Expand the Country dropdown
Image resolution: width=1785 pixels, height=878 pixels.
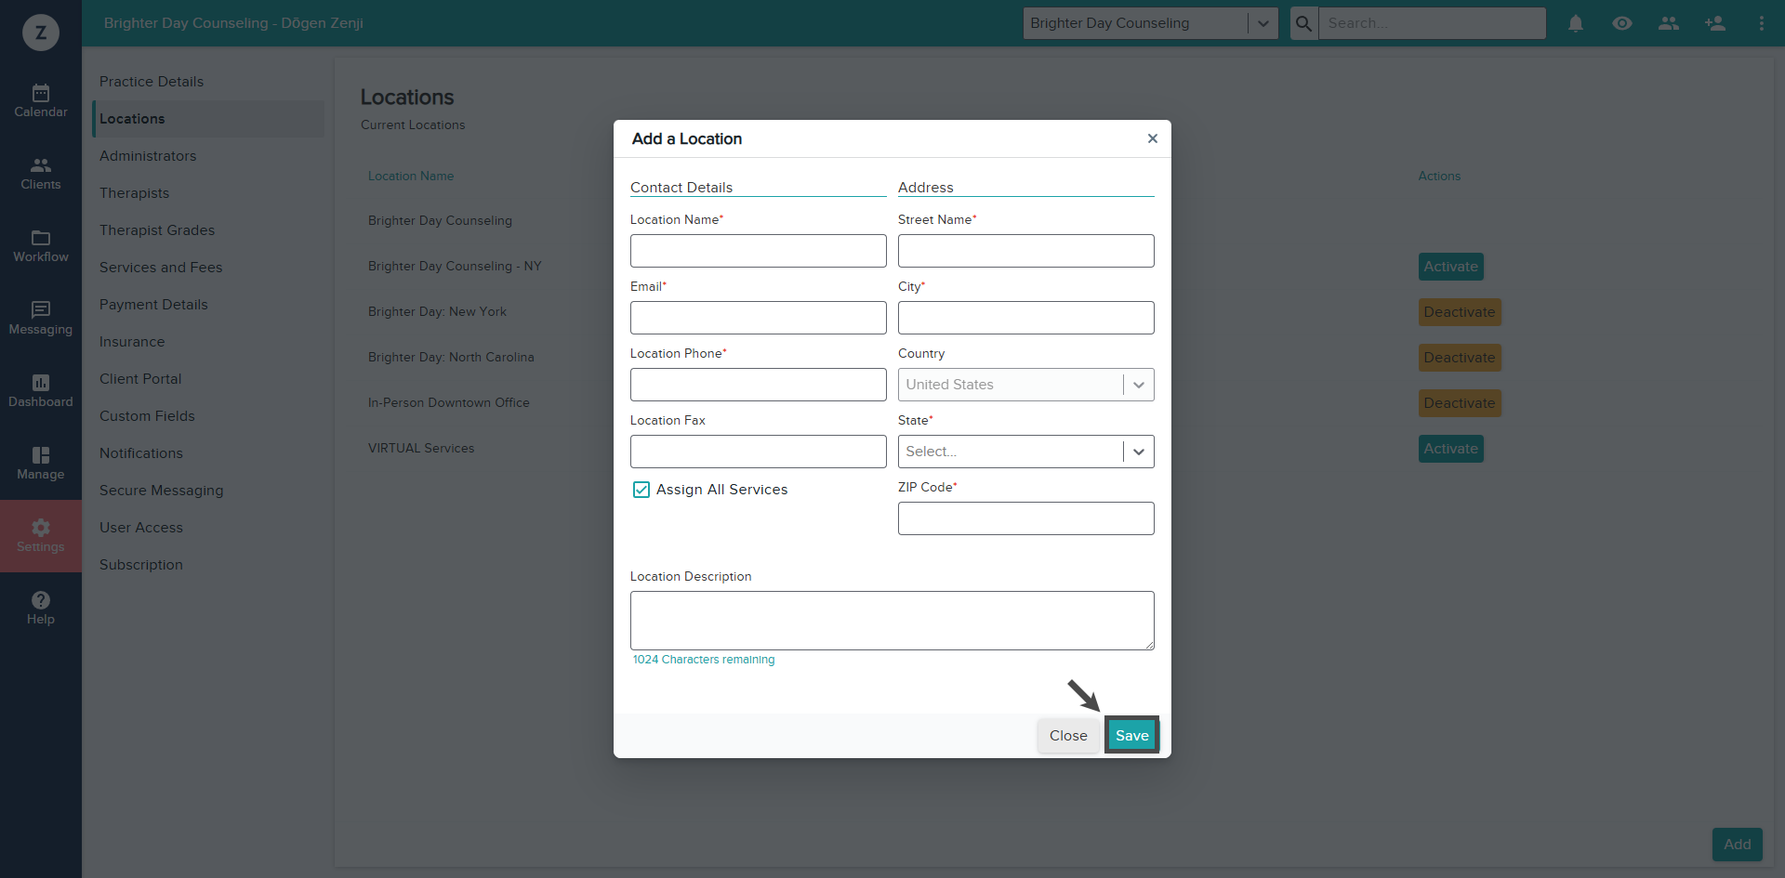click(1139, 385)
